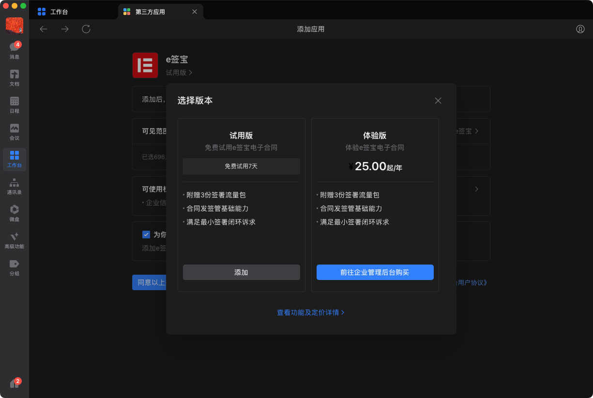This screenshot has width=593, height=398.
Task: Click 体验e签宝电子合同 description
Action: (x=375, y=147)
